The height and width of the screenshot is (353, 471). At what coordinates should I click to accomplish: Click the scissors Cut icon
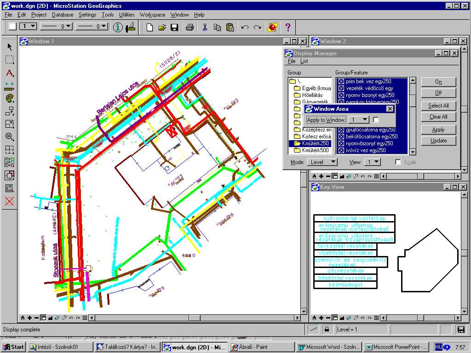(x=205, y=27)
